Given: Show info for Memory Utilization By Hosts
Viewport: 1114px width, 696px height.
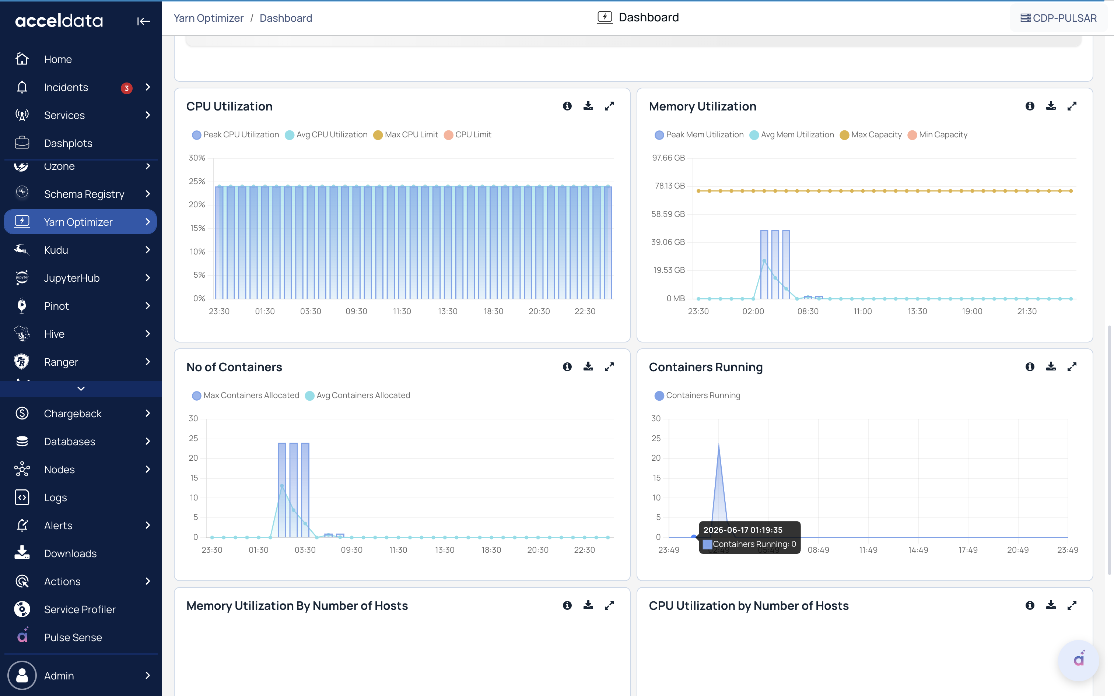Looking at the screenshot, I should (x=567, y=605).
